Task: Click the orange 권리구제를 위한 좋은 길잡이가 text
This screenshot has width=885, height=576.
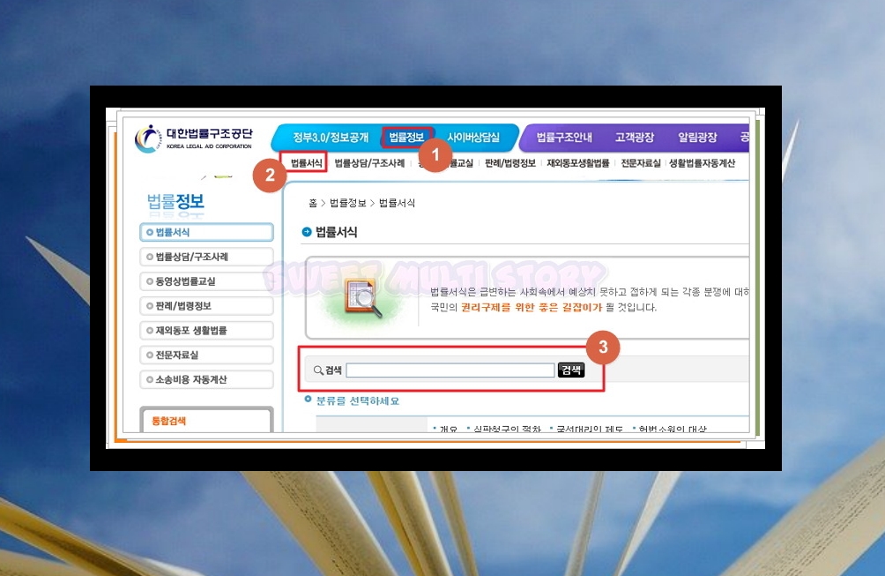Action: click(532, 308)
